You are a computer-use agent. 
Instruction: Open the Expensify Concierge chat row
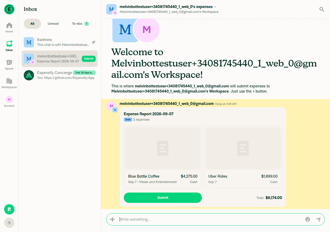[60, 75]
